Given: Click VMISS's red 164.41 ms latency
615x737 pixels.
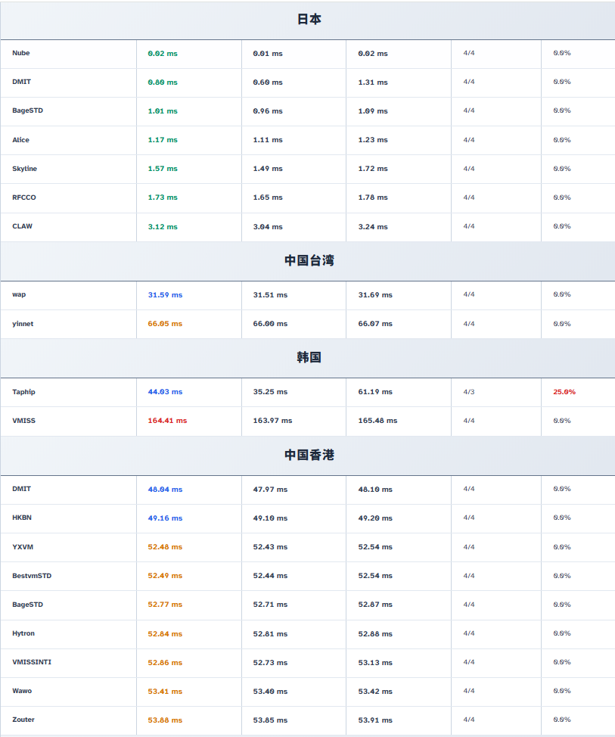Looking at the screenshot, I should (167, 421).
